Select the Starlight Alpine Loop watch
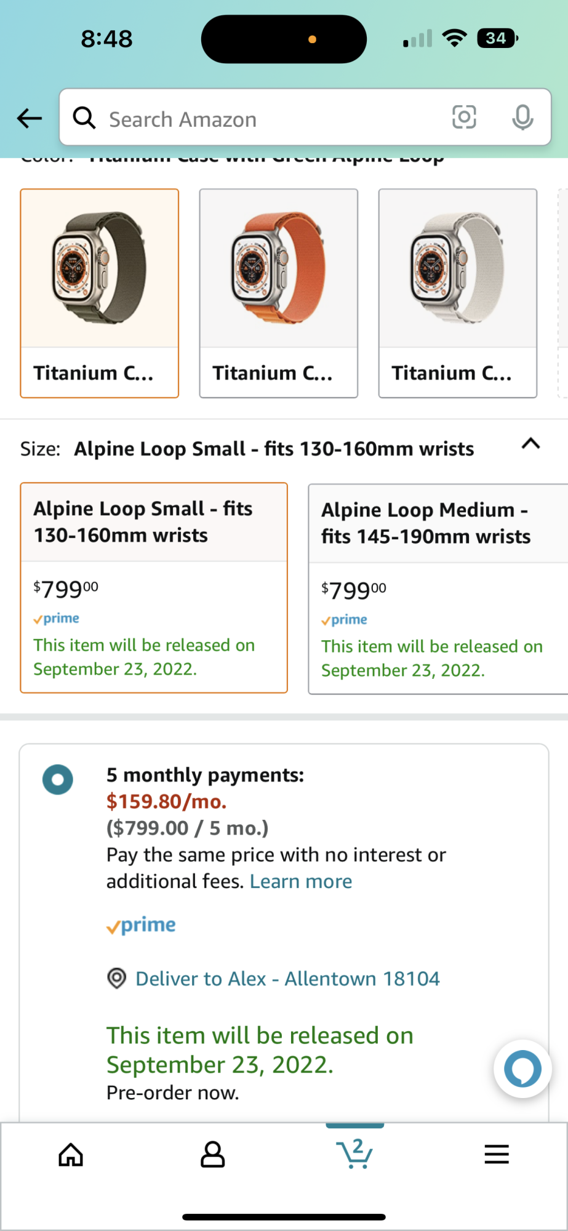 [457, 293]
